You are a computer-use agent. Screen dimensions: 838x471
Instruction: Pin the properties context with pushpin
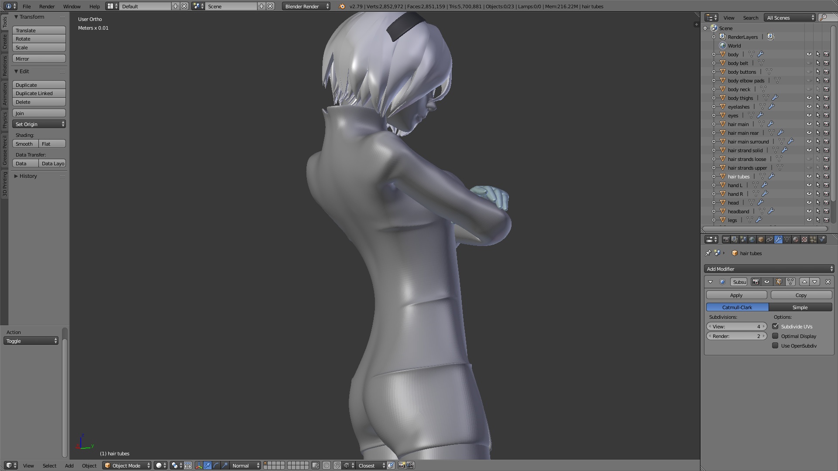tap(708, 253)
